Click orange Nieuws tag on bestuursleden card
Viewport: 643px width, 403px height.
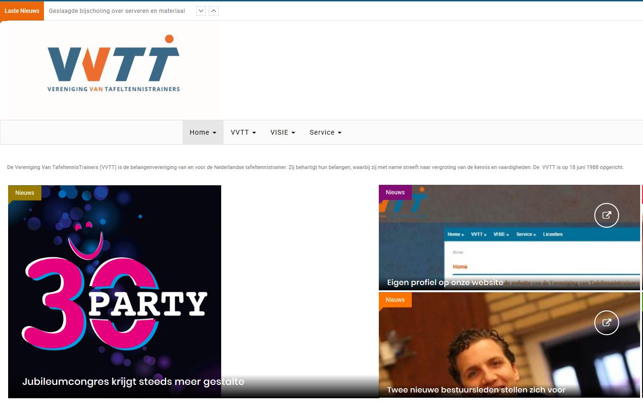coord(395,299)
